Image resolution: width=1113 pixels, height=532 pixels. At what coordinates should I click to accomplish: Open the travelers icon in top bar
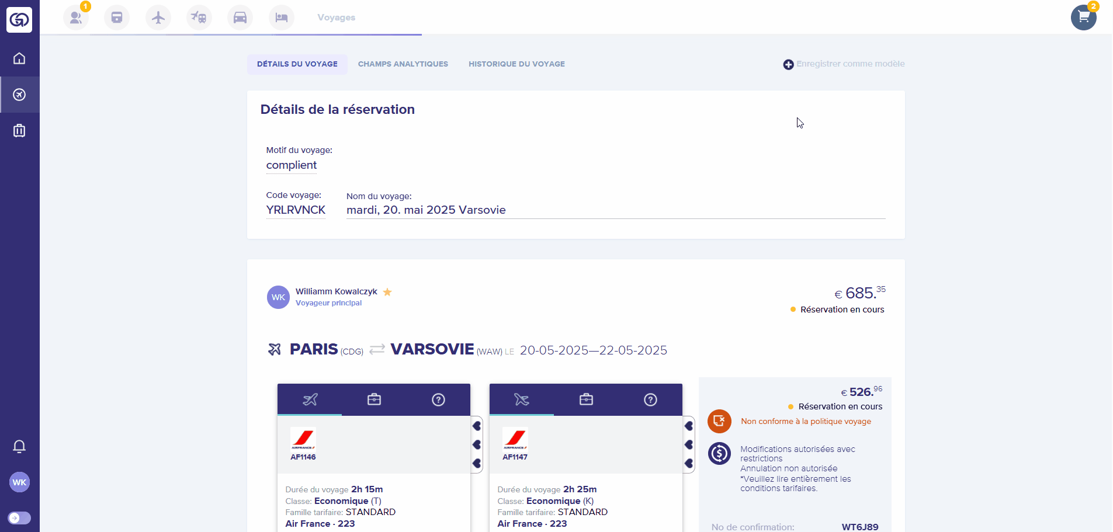click(x=76, y=18)
